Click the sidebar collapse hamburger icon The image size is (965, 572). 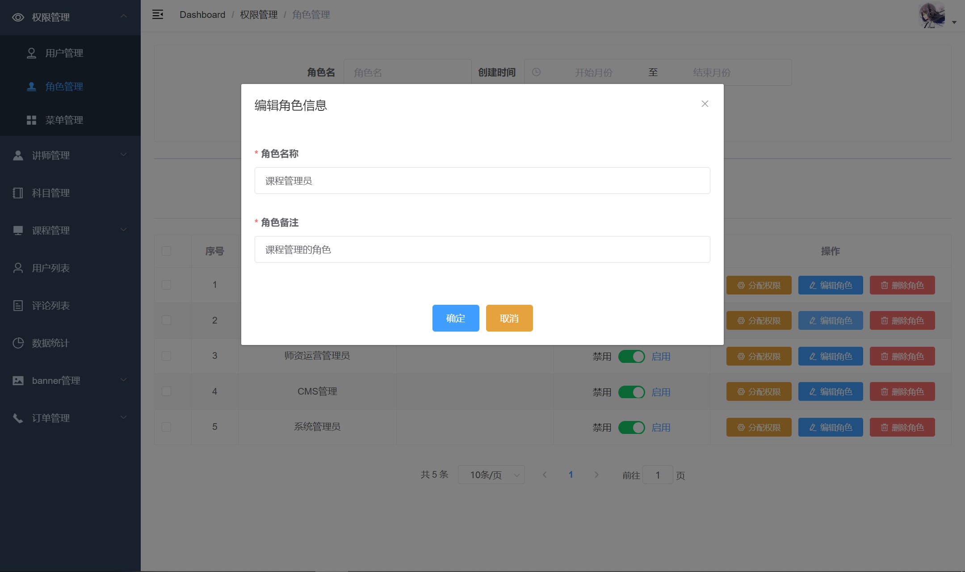click(x=158, y=15)
